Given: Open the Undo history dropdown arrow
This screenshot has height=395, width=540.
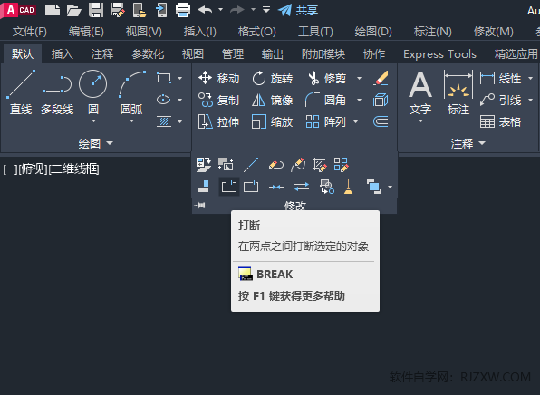Looking at the screenshot, I should (x=220, y=10).
